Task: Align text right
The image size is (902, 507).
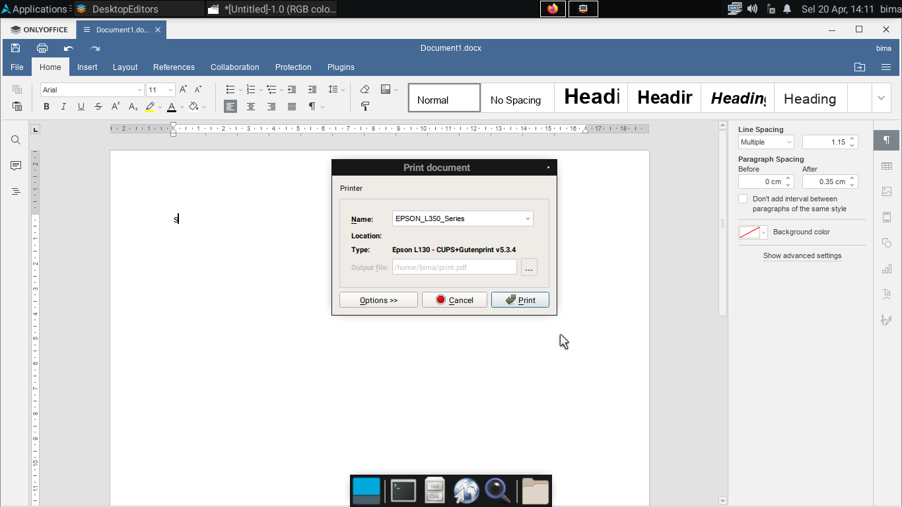Action: tap(271, 106)
